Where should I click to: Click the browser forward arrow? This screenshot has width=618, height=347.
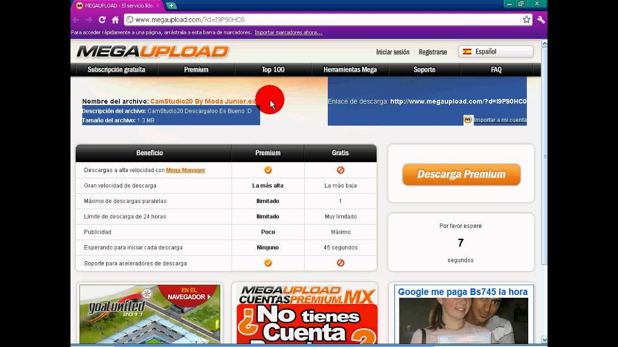click(89, 20)
